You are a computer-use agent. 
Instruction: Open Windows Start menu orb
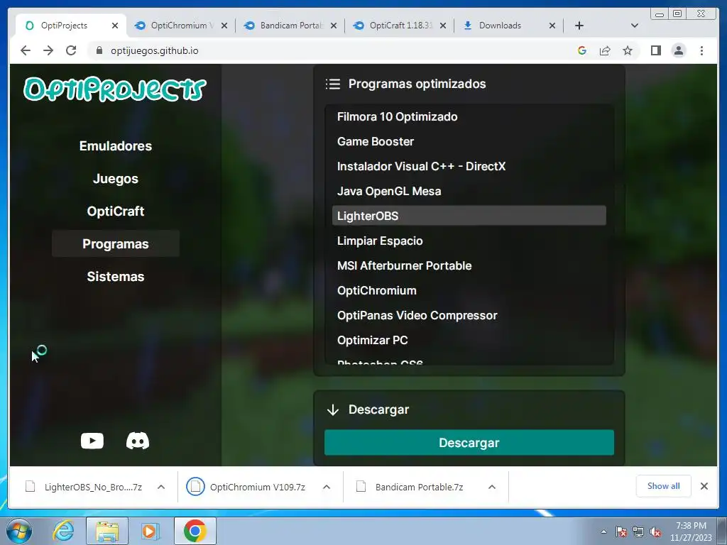pos(18,531)
